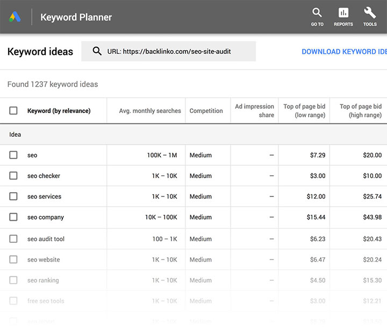Screen dimensions: 387x330
Task: Click the Keyword ideas heading
Action: tap(40, 52)
